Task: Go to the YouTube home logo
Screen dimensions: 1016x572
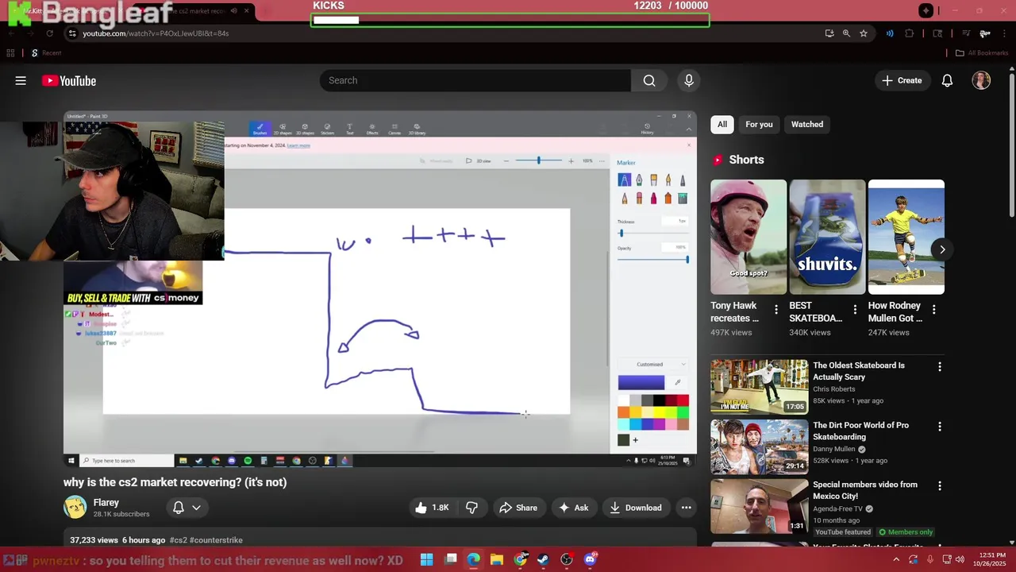Action: coord(69,81)
